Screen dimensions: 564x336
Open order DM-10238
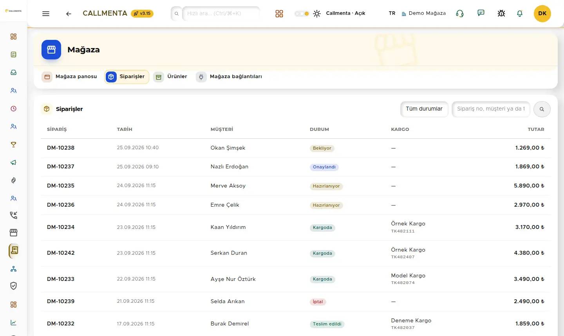[61, 148]
